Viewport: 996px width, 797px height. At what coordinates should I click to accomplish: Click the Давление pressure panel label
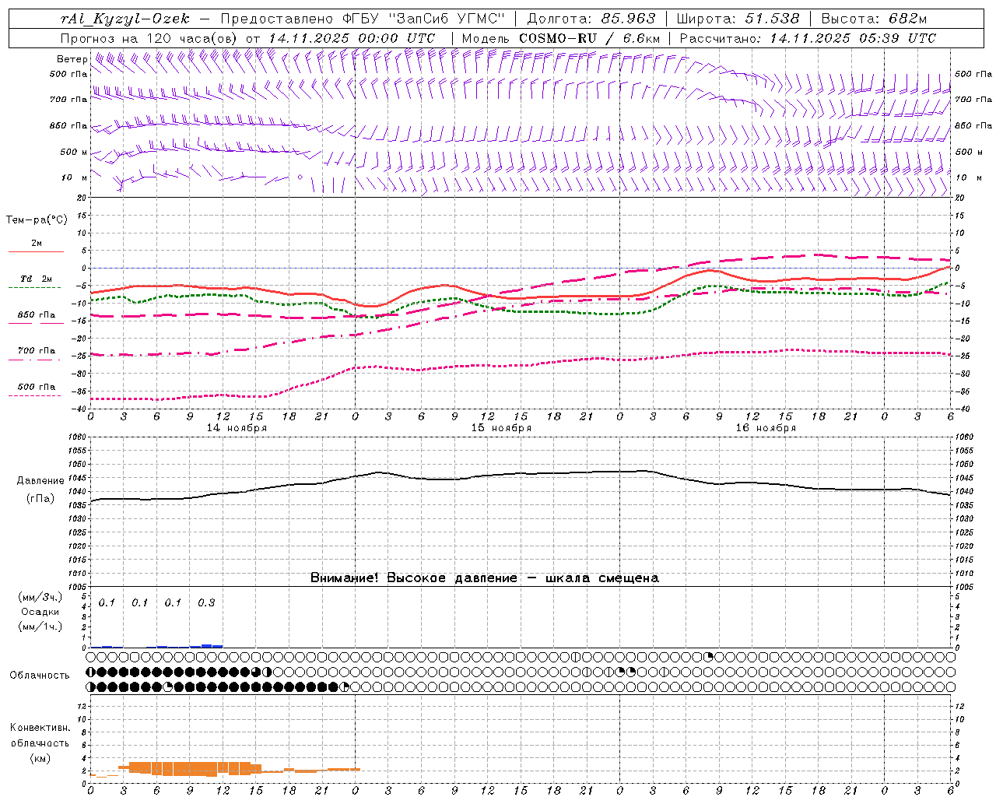(x=40, y=481)
